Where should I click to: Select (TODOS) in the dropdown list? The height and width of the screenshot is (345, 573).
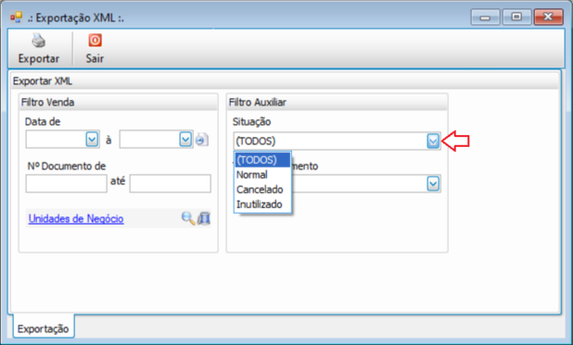click(262, 160)
